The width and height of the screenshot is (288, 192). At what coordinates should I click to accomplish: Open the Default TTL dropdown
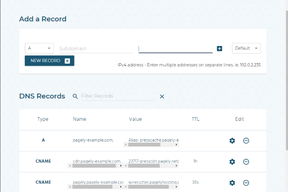[246, 48]
